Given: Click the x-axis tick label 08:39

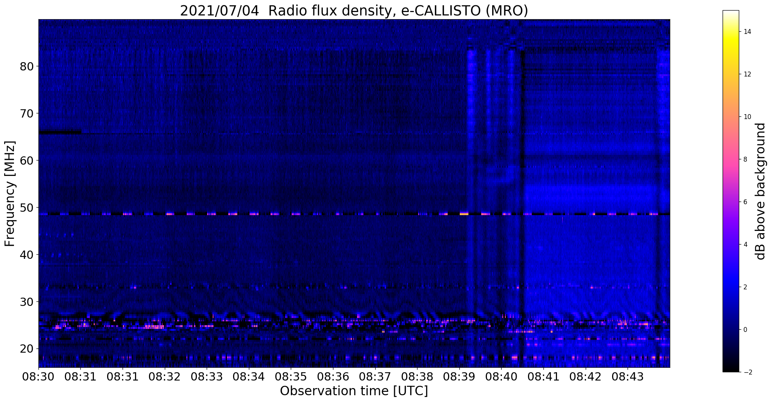Looking at the screenshot, I should pos(459,377).
